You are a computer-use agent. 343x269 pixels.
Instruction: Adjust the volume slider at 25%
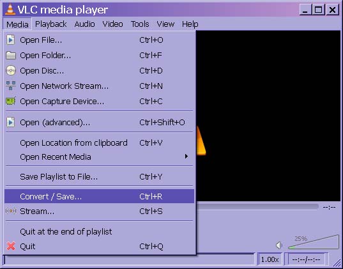[314, 242]
